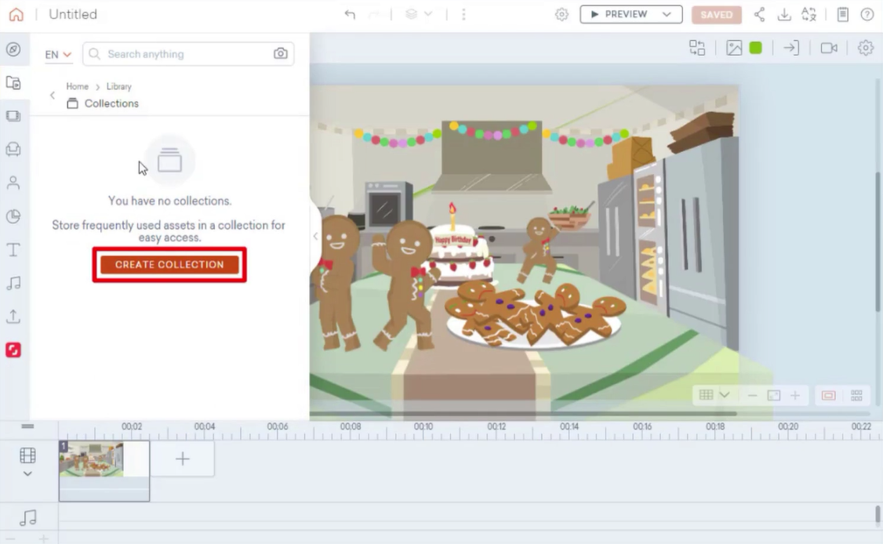Open the Uploads panel in sidebar
Viewport: 883px width, 544px height.
pyautogui.click(x=13, y=317)
